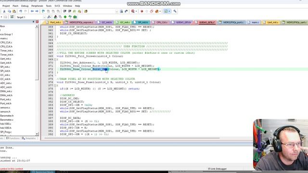This screenshot has height=173, width=308.
Task: Select CPU_CLK.c in the project tree
Action: pyautogui.click(x=6, y=42)
